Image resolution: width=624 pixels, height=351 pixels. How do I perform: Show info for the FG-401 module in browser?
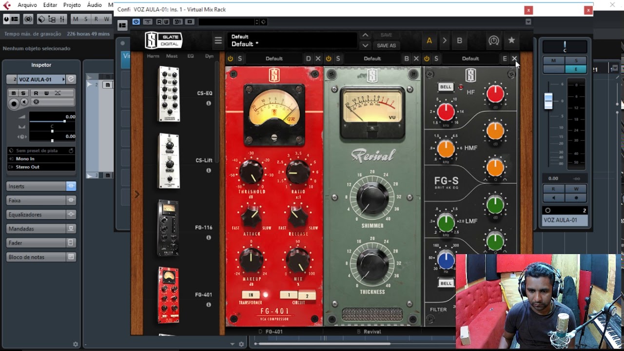(209, 305)
